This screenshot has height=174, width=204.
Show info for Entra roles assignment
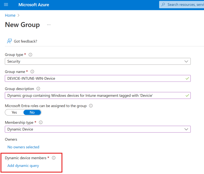pos(91,106)
